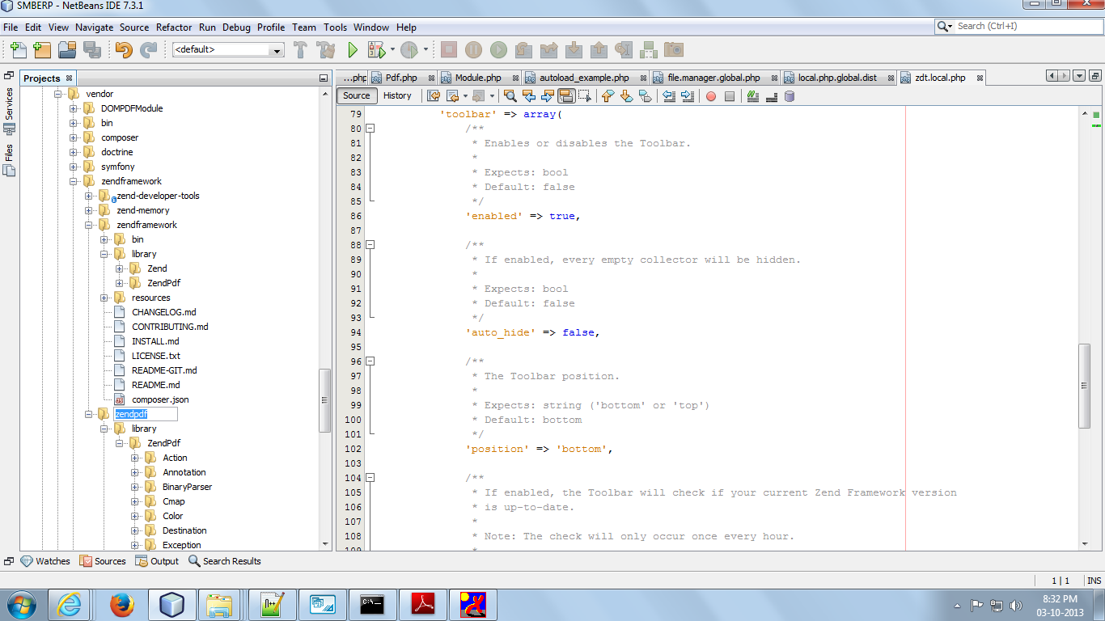Expand the DOMPDFModule folder
The height and width of the screenshot is (621, 1105).
click(74, 108)
